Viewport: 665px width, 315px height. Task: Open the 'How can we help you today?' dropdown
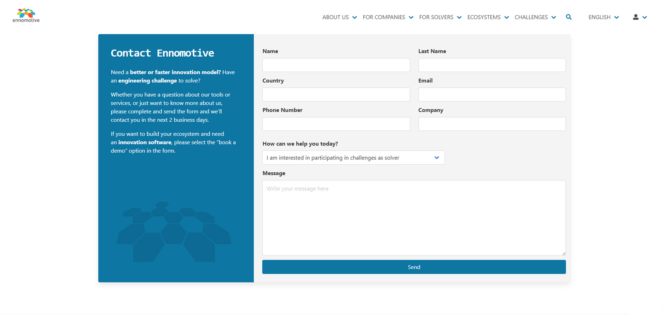point(353,157)
